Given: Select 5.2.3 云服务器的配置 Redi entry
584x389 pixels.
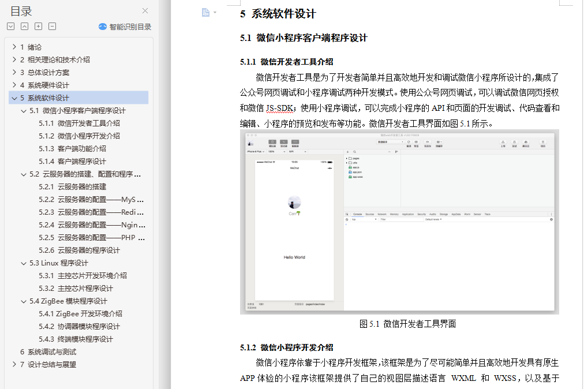Looking at the screenshot, I should tap(91, 212).
